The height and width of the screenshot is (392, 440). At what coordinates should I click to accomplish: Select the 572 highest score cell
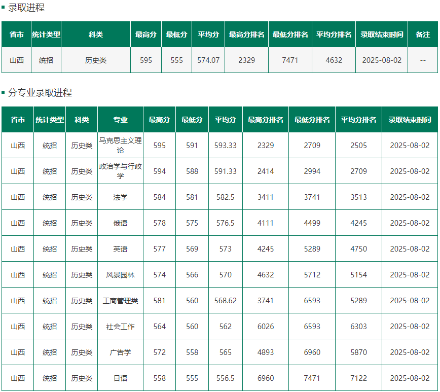[x=159, y=352]
